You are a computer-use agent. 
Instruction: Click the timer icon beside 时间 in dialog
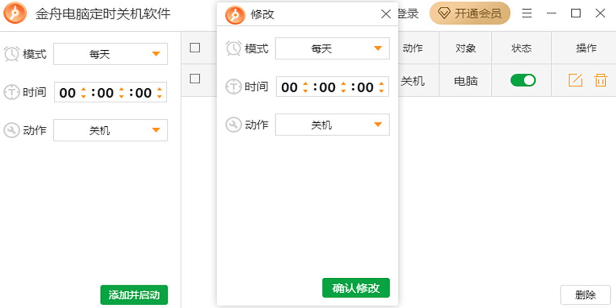[x=234, y=87]
